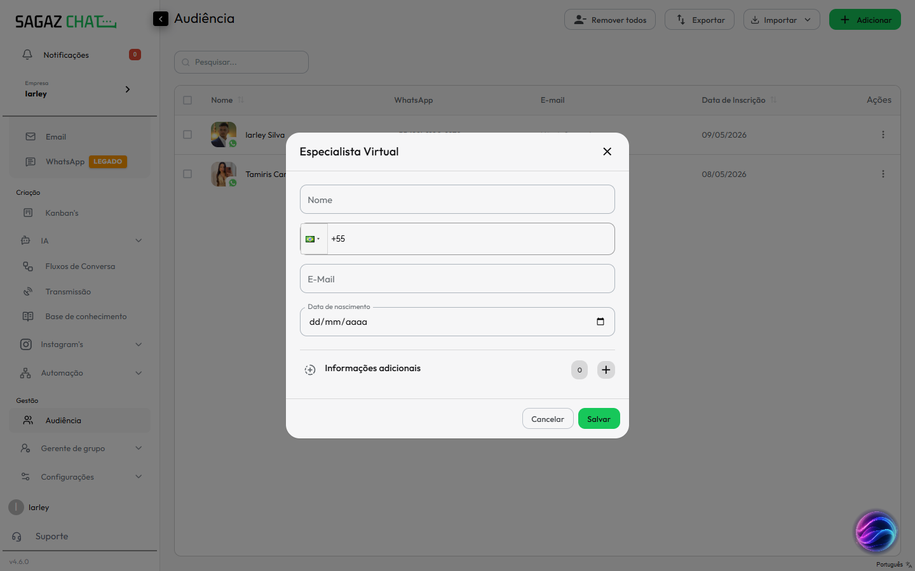Expand Gerente de grupo chevron

tap(139, 448)
